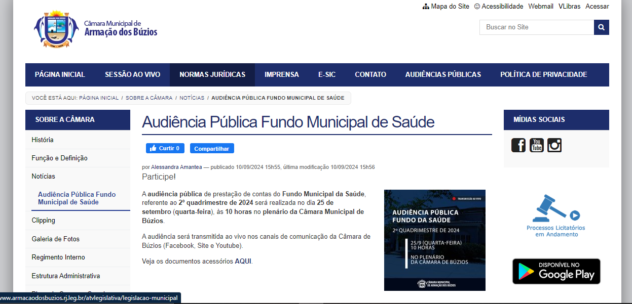Viewport: 632px width, 304px height.
Task: Open Audiências Públicas in navigation bar
Action: pyautogui.click(x=442, y=74)
